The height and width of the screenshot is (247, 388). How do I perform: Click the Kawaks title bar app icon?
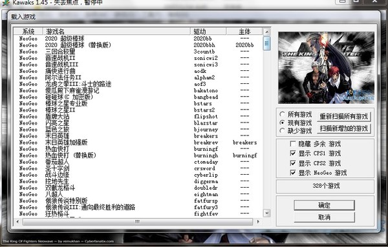click(5, 3)
